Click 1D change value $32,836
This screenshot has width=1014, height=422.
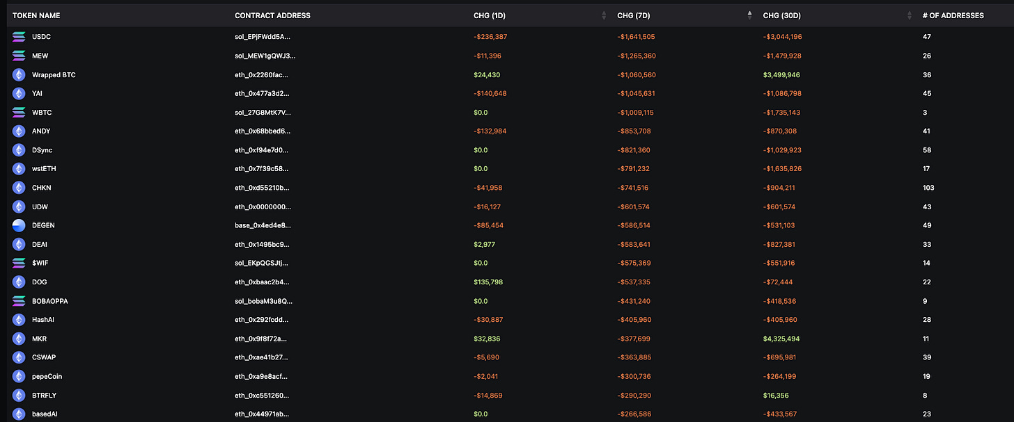487,339
